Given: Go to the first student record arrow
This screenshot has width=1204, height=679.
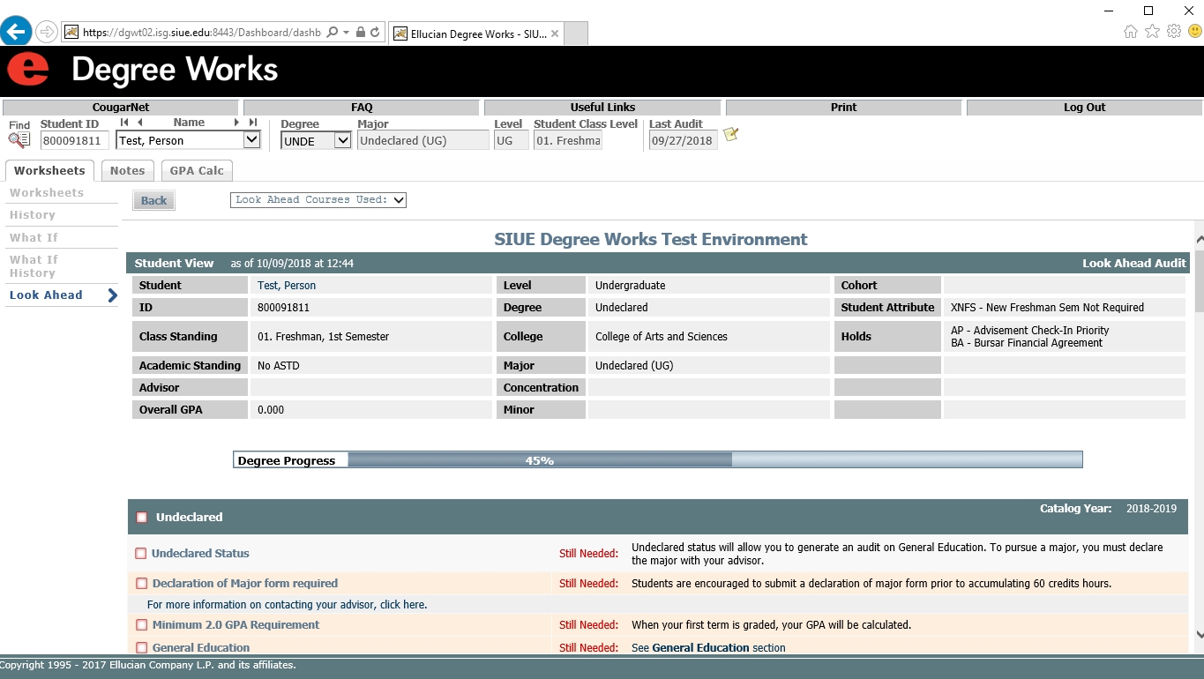Looking at the screenshot, I should [124, 123].
